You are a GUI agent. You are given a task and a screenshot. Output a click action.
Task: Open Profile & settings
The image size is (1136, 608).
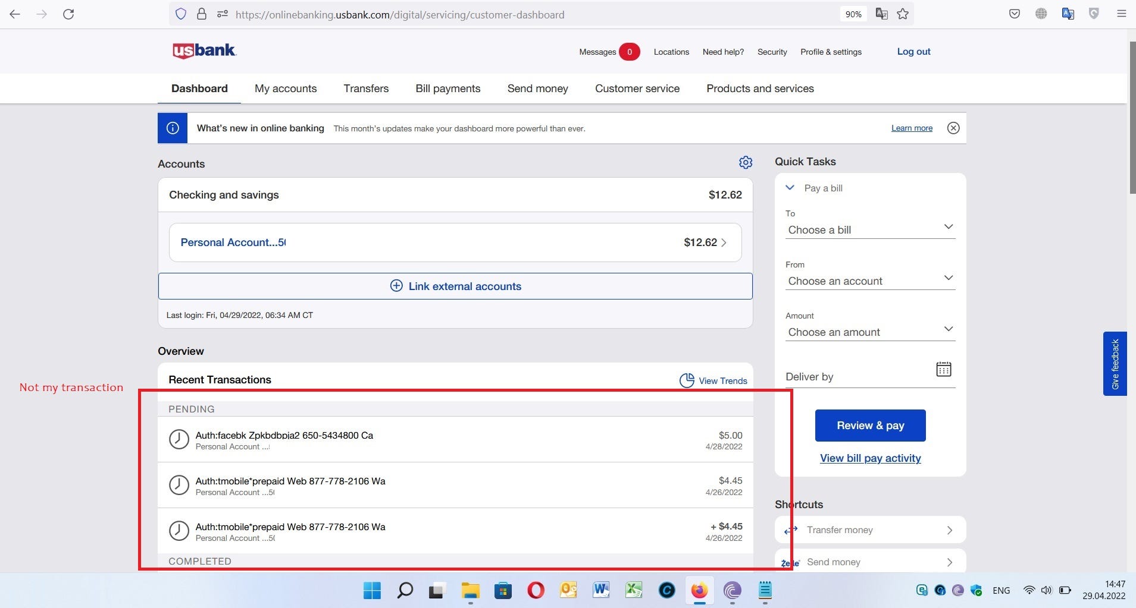pos(831,52)
